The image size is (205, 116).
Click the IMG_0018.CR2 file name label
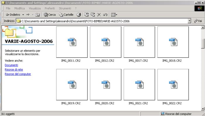172,61
